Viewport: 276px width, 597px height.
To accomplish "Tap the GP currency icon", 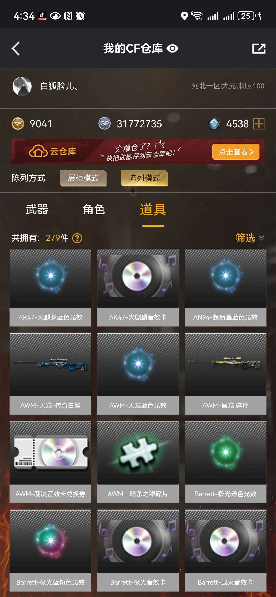I will point(105,123).
